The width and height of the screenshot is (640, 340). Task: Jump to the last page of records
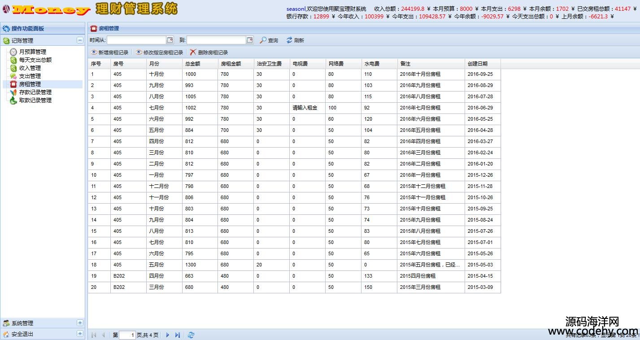click(178, 335)
